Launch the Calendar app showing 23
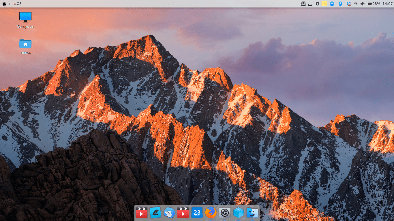This screenshot has width=394, height=221. point(197,213)
